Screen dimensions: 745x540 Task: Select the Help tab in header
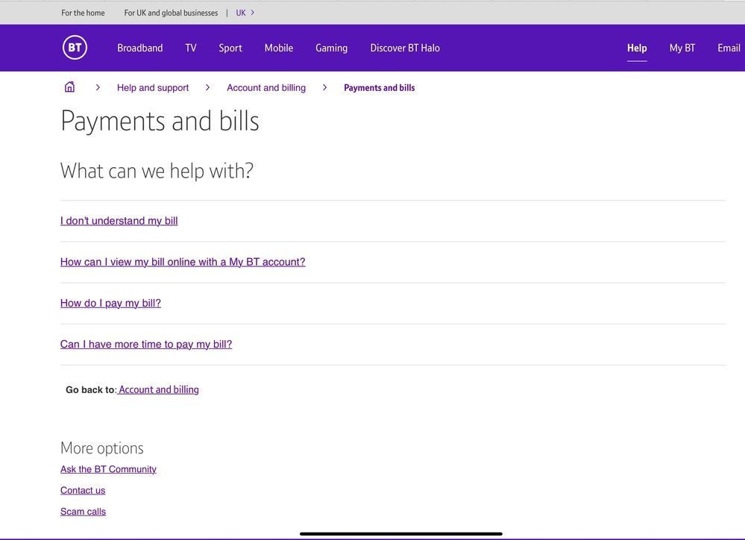tap(637, 48)
